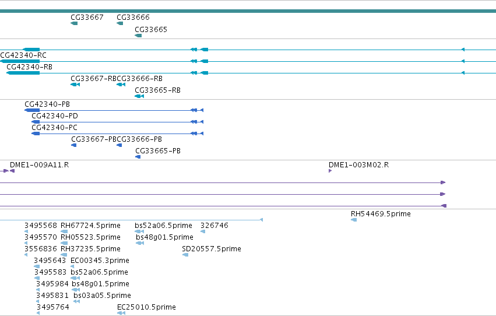Screen dimensions: 496x316
Task: Click the CG33665-PB protein label
Action: coord(158,151)
